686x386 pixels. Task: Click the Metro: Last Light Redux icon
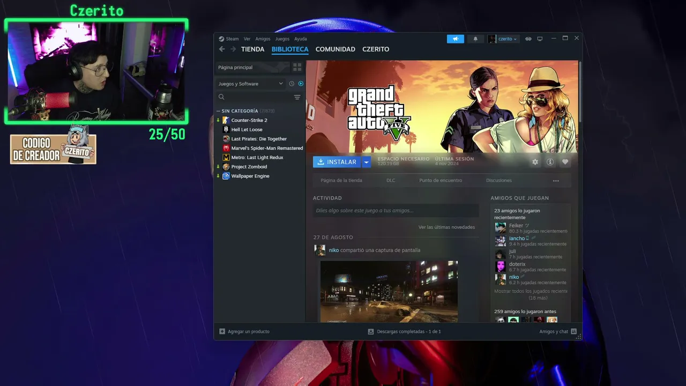tap(226, 157)
